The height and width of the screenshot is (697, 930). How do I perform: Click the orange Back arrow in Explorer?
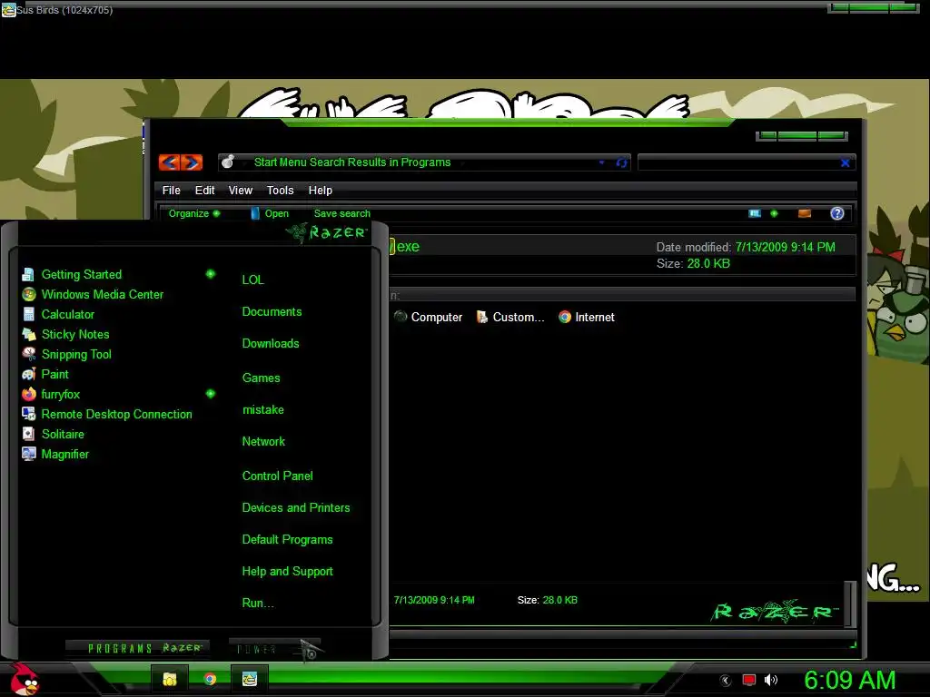tap(170, 162)
